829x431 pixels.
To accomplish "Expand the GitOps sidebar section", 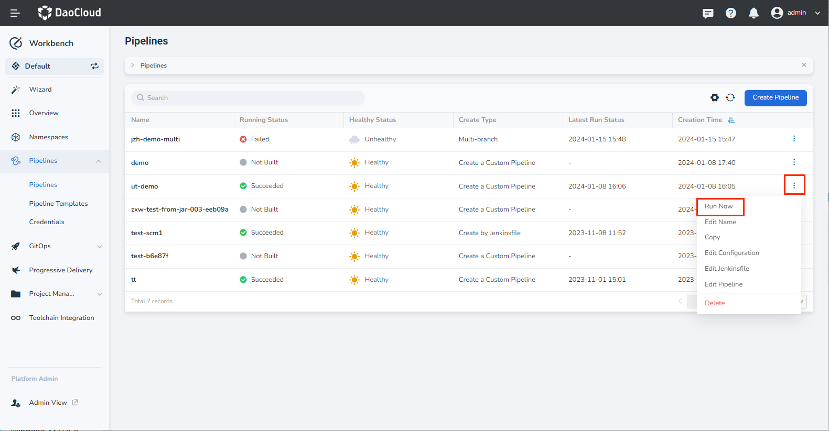I will (x=100, y=246).
